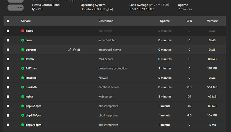Click the Service column header
This screenshot has width=231, height=132.
pyautogui.click(x=26, y=21)
